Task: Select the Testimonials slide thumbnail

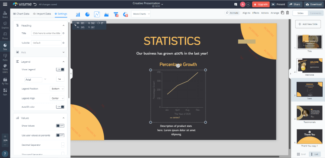Action: (309, 113)
